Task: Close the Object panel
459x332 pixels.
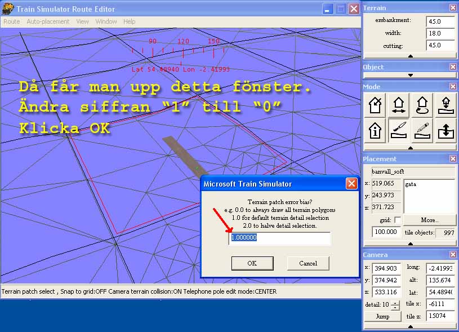Action: (453, 67)
